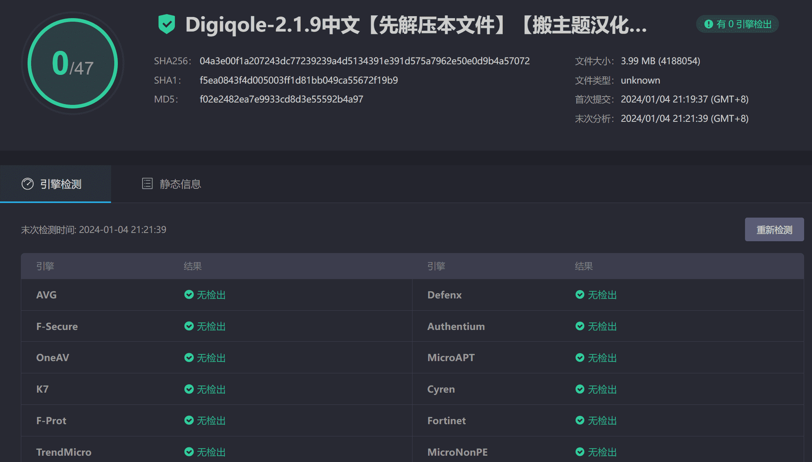Click 无检出 result text for F-Prot
Viewport: 812px width, 462px height.
click(x=211, y=421)
